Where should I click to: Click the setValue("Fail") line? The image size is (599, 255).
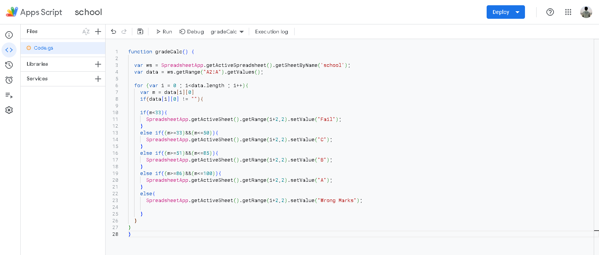coord(244,119)
